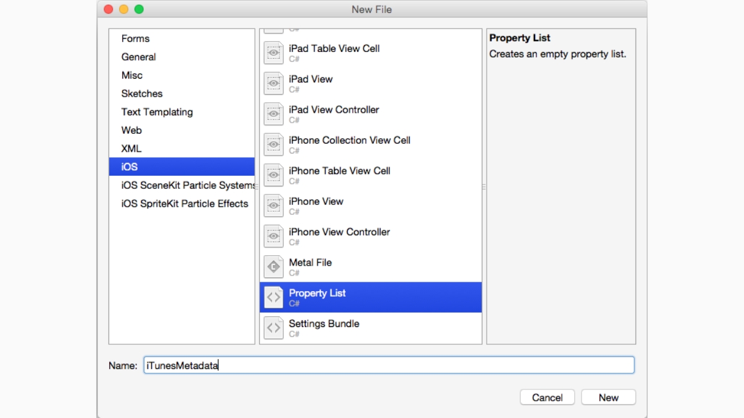Click the New button
The width and height of the screenshot is (744, 418).
tap(608, 398)
